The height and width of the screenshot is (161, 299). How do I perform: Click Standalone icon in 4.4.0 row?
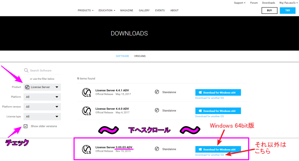click(x=157, y=110)
